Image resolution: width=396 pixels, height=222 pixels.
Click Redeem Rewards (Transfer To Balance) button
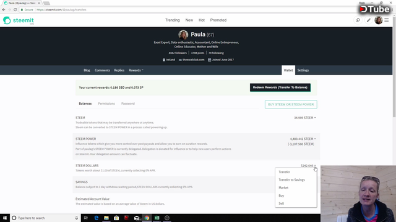point(280,88)
